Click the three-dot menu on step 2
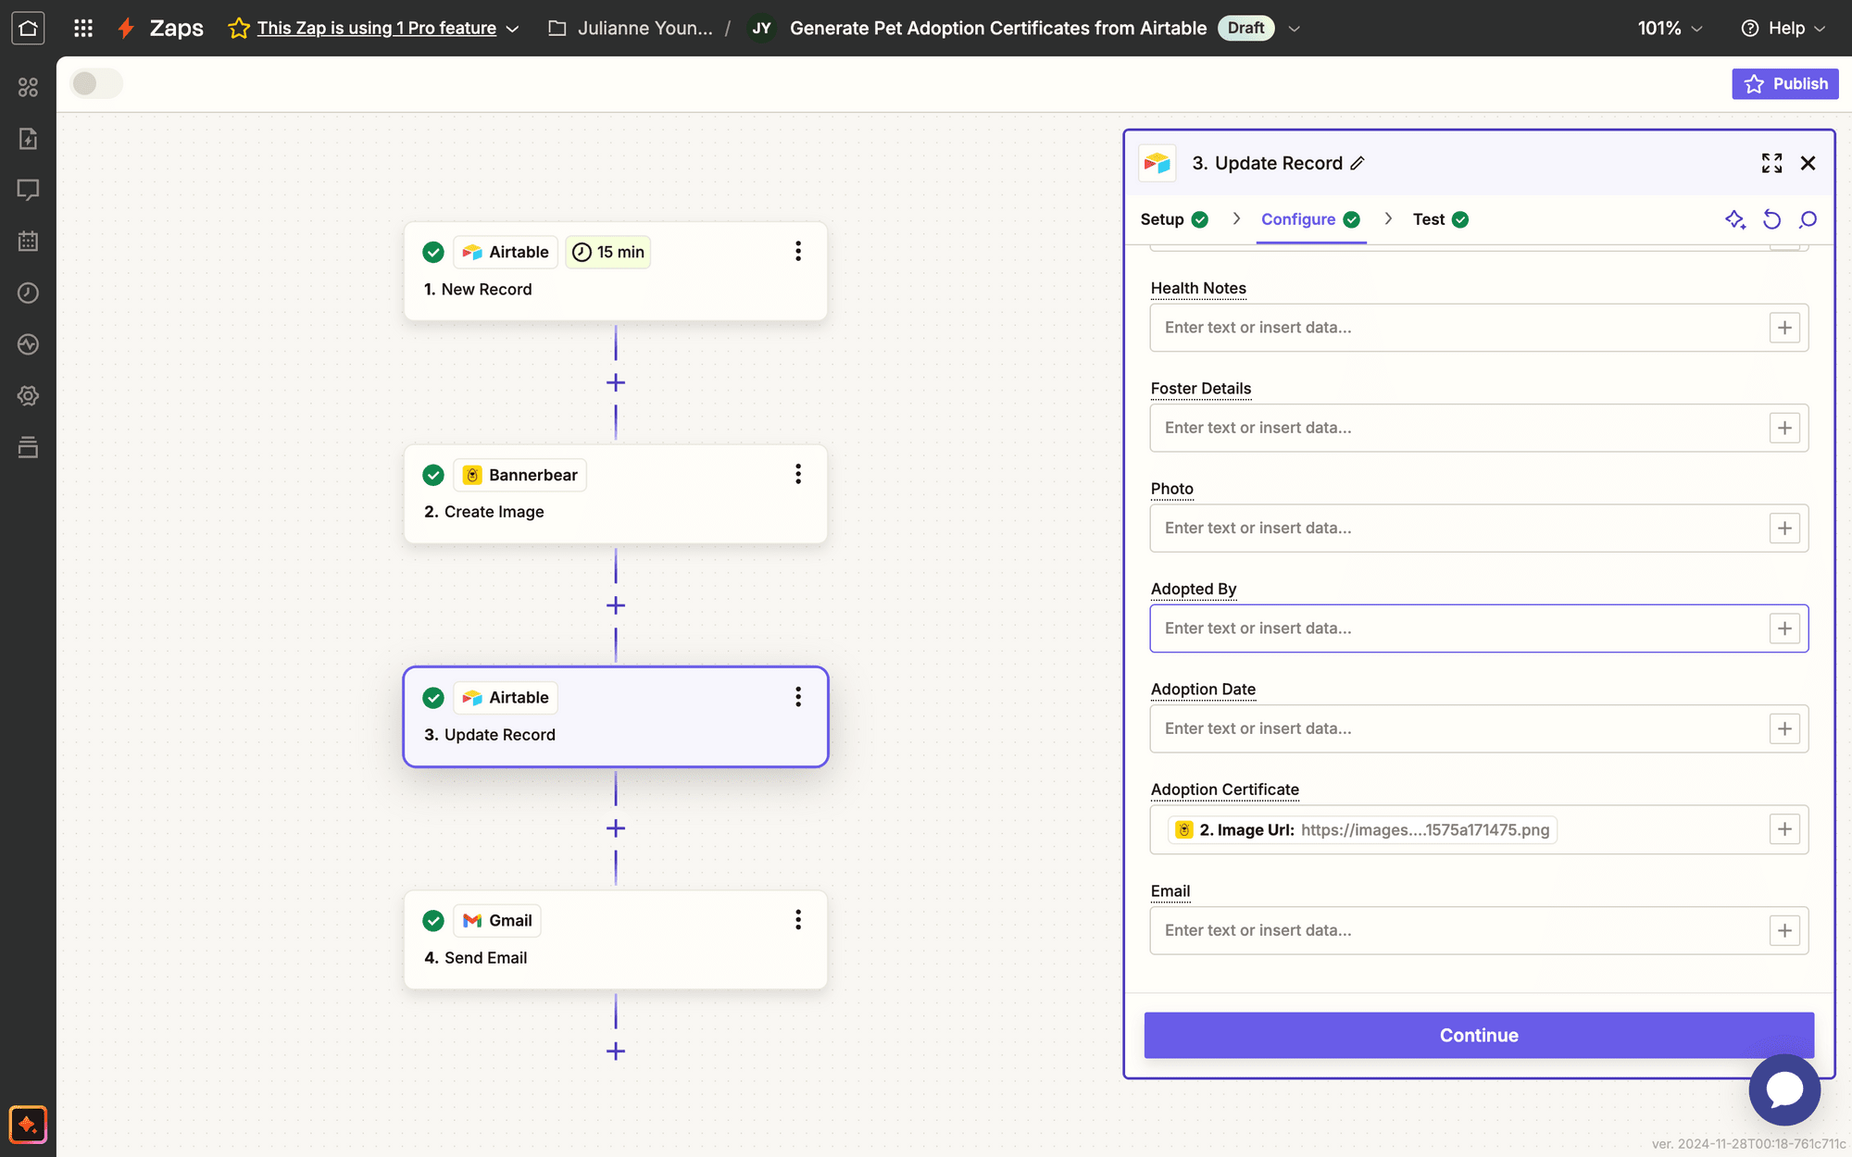The height and width of the screenshot is (1157, 1852). 798,475
